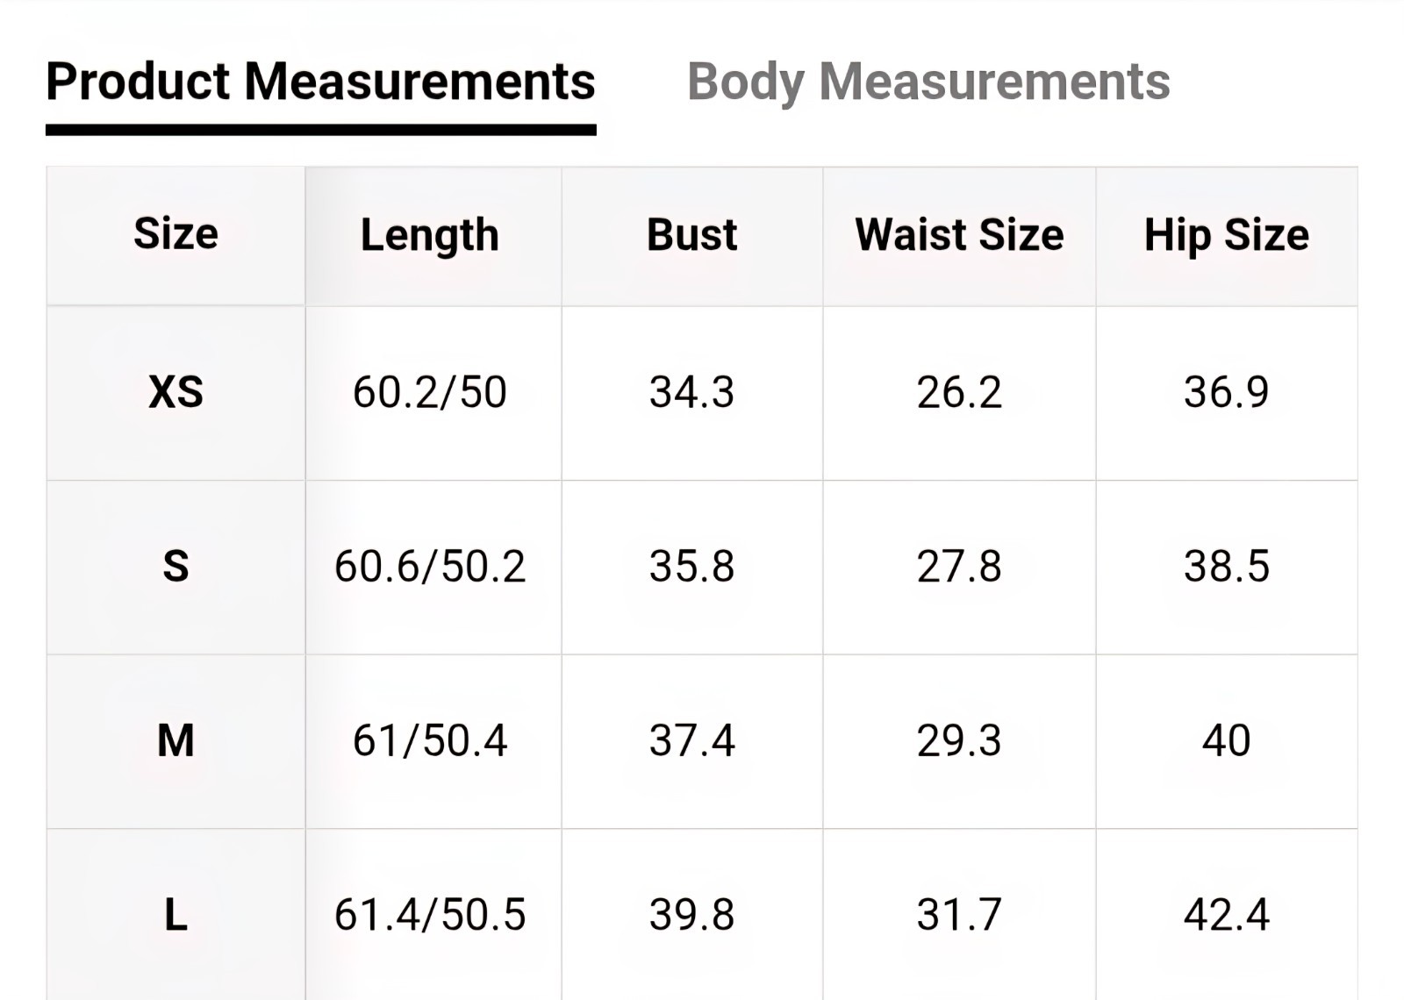Click the Length column header

pyautogui.click(x=430, y=235)
